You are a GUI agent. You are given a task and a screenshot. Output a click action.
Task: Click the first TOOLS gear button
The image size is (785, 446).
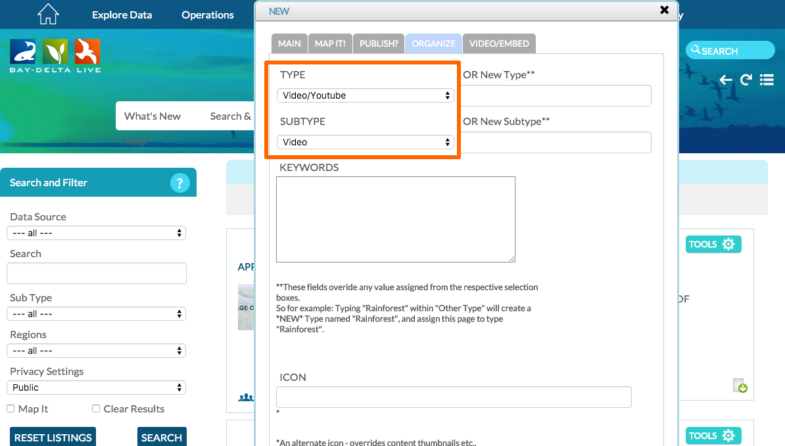713,244
